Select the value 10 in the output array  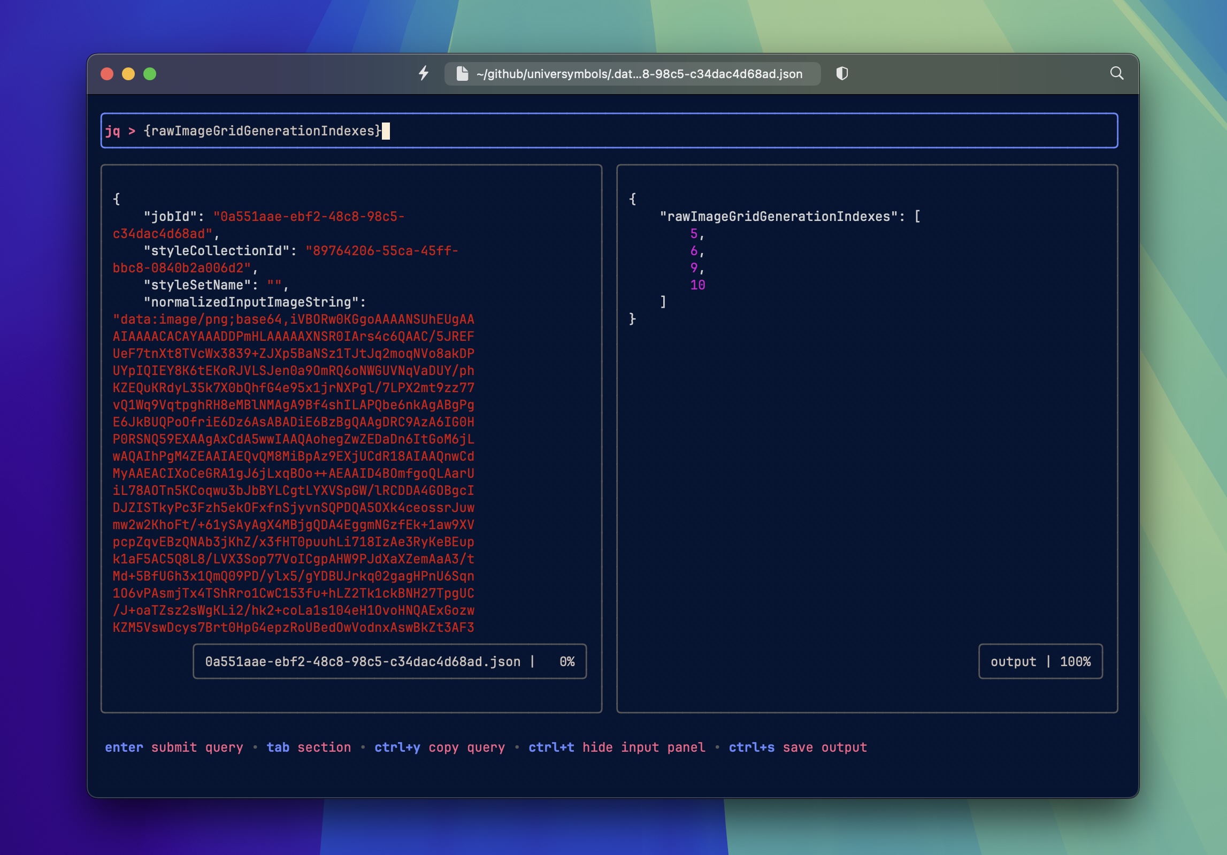[698, 285]
